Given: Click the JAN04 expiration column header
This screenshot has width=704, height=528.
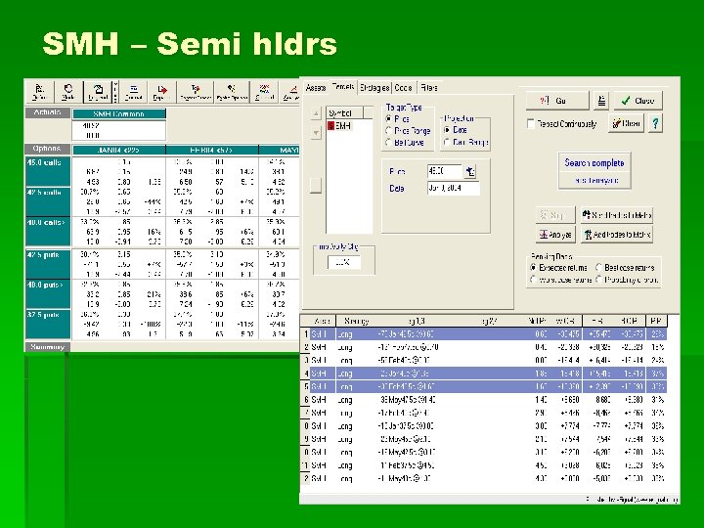Looking at the screenshot, I should [x=119, y=150].
